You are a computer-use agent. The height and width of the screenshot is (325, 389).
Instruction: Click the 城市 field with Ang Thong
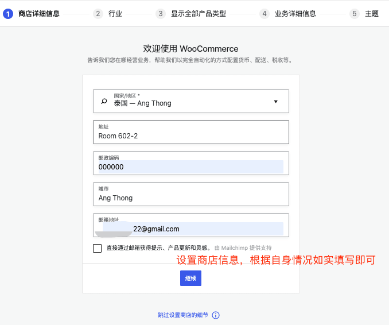(x=191, y=194)
